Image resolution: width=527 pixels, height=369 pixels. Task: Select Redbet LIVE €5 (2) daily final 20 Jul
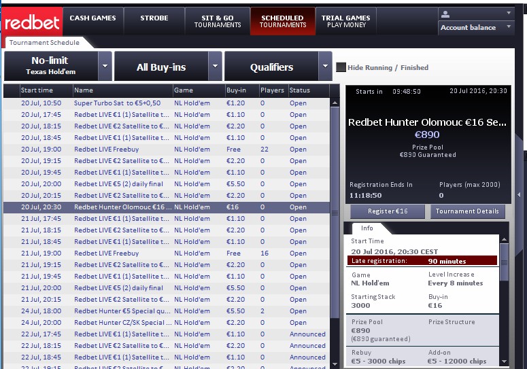pos(167,183)
